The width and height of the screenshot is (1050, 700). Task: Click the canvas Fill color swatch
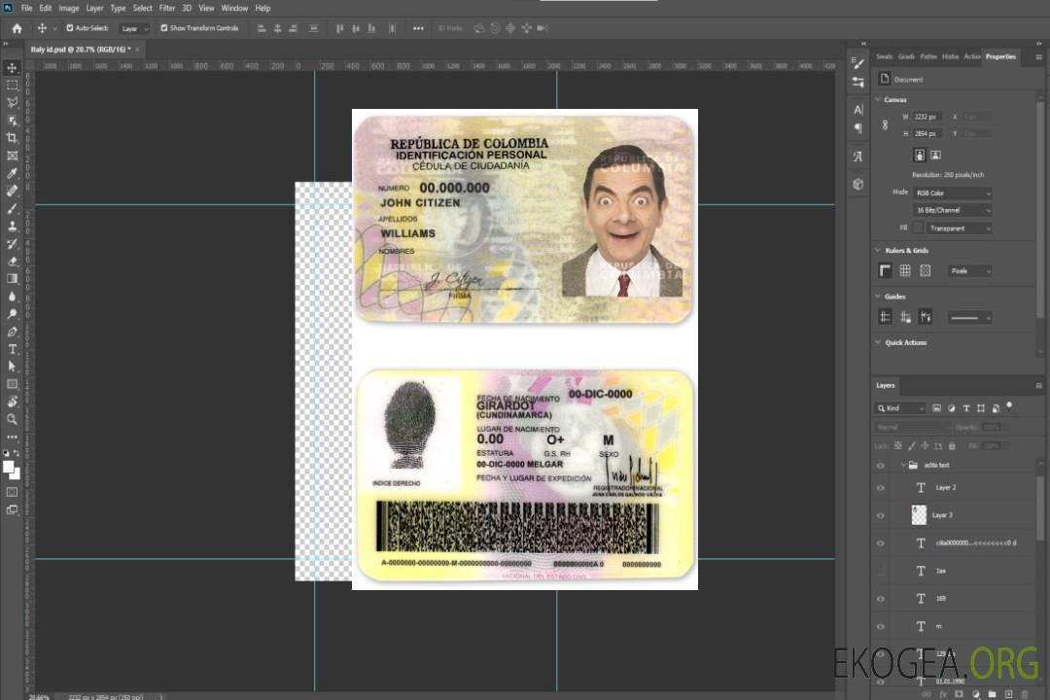[918, 228]
